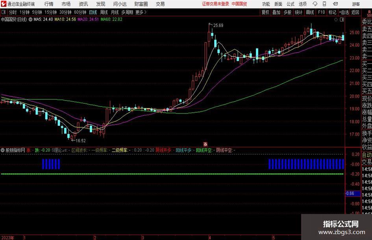Click the 通达信 red logo icon

click(x=4, y=4)
